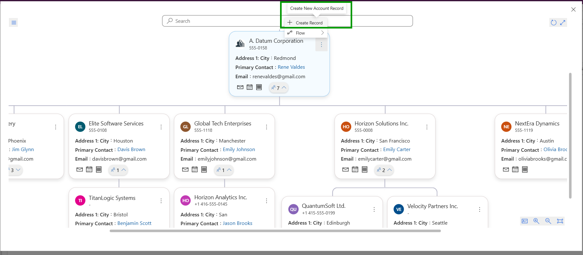Image resolution: width=583 pixels, height=255 pixels.
Task: Open Velocity Partners Inc. more options
Action: (480, 209)
